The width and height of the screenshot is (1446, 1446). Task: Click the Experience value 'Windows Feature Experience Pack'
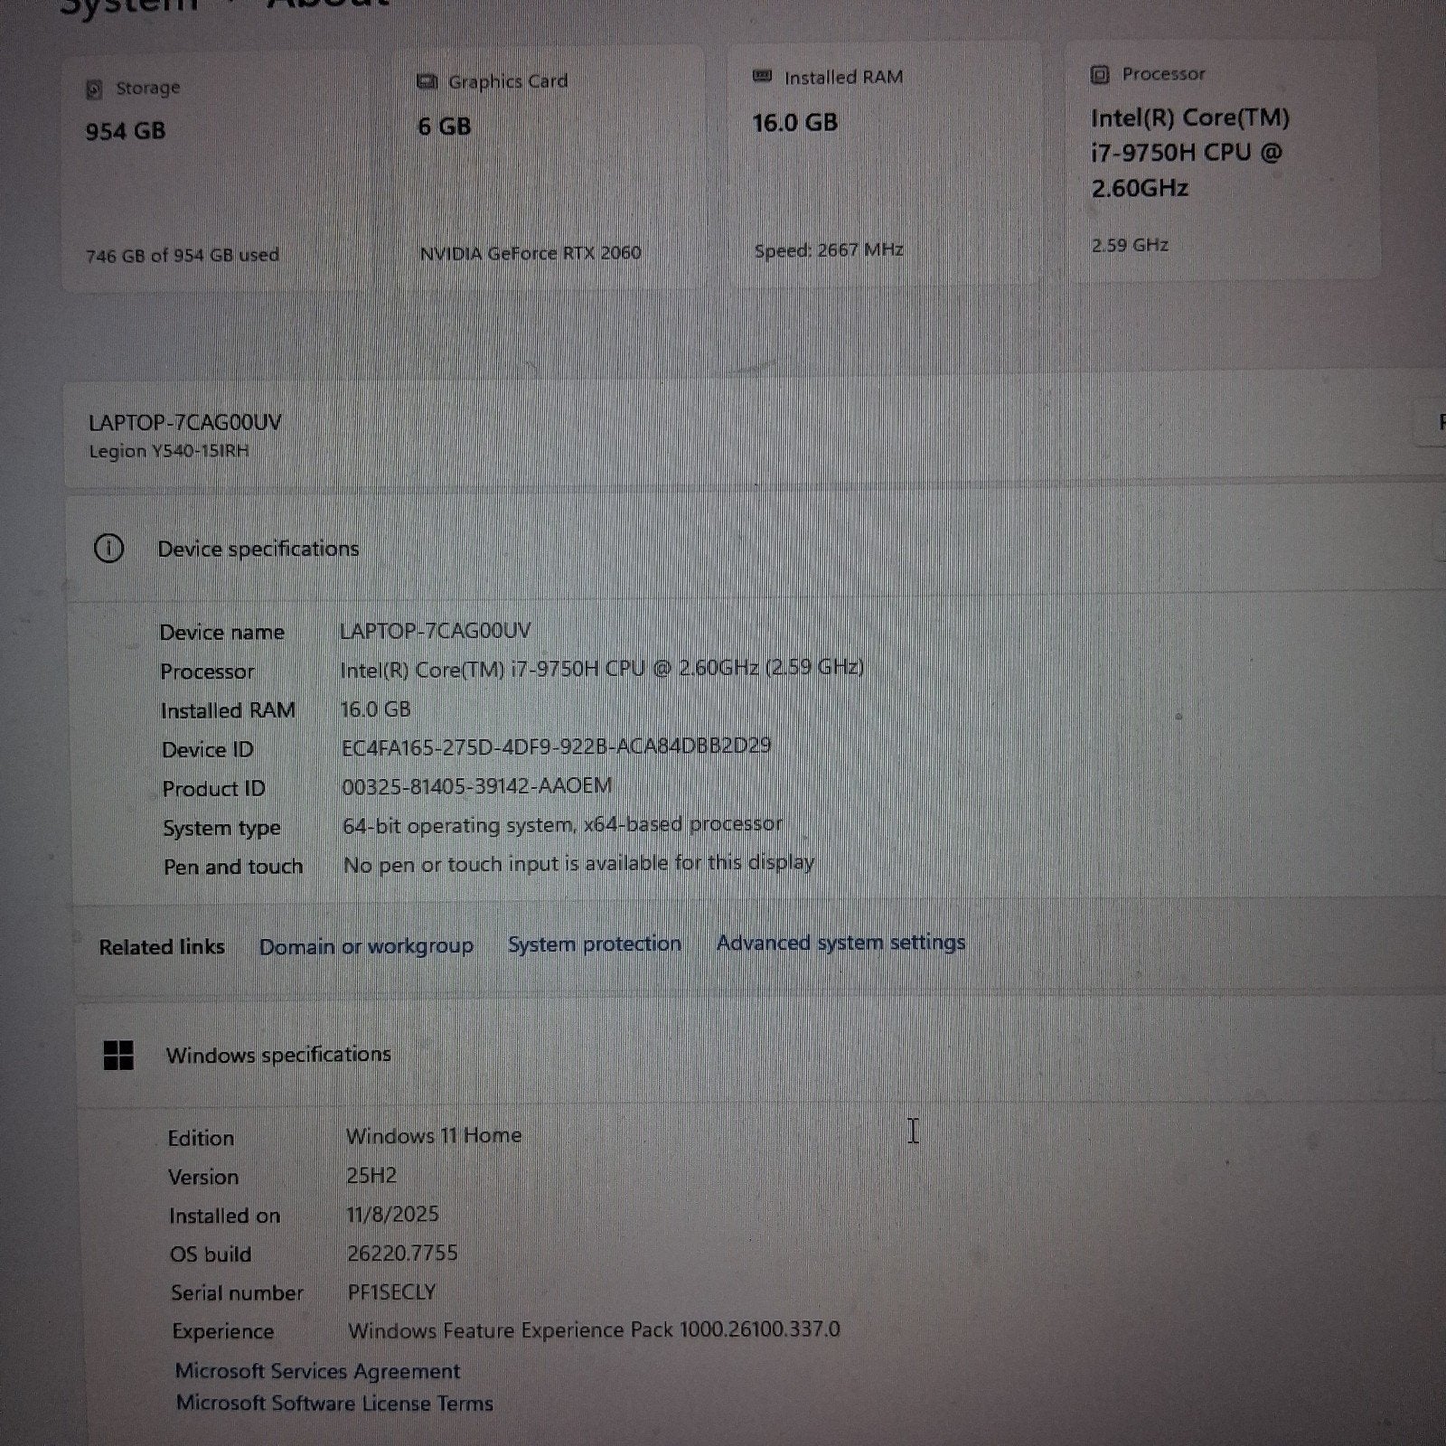(x=594, y=1330)
